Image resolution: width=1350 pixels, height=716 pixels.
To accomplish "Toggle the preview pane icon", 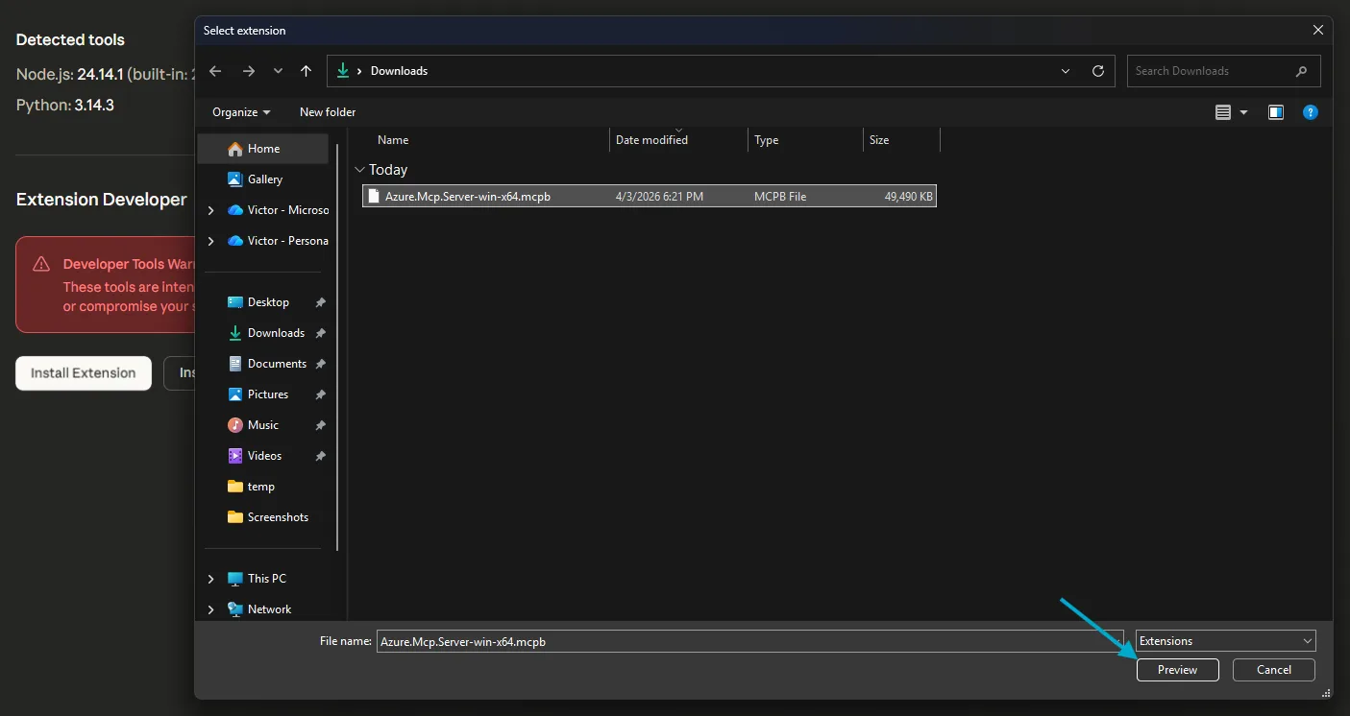I will pyautogui.click(x=1276, y=112).
